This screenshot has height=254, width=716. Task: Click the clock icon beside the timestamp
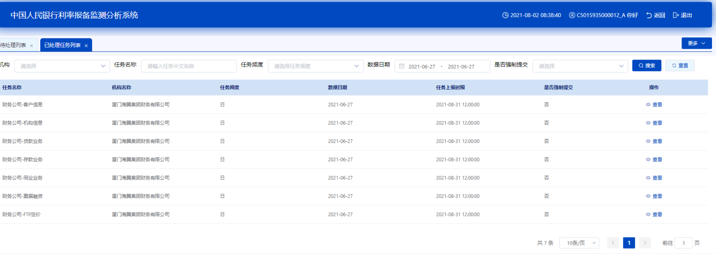pyautogui.click(x=505, y=15)
